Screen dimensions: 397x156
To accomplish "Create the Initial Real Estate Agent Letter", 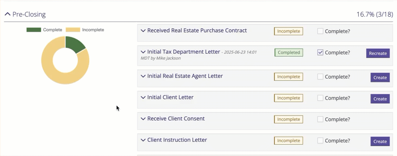I will click(380, 78).
